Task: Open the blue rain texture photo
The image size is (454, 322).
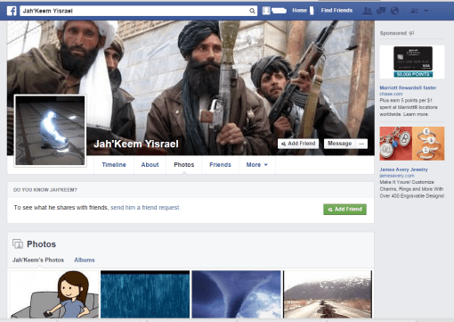Action: pyautogui.click(x=145, y=294)
